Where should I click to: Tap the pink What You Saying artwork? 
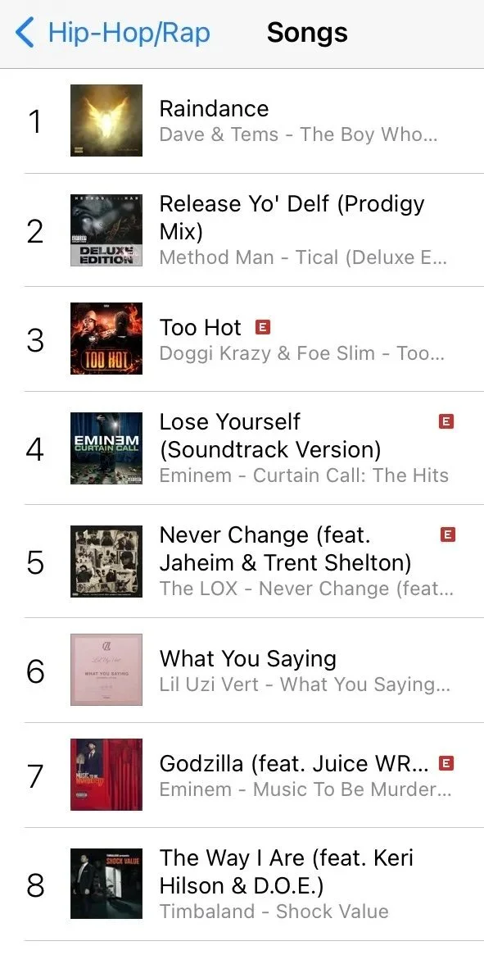(106, 670)
